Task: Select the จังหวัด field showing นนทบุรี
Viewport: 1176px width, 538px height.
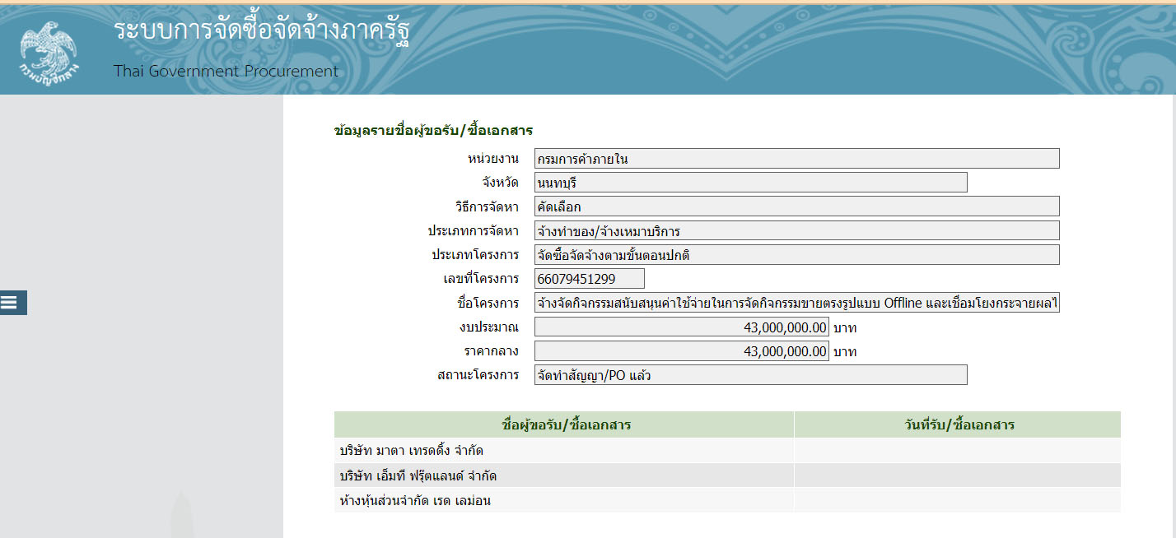Action: 750,183
